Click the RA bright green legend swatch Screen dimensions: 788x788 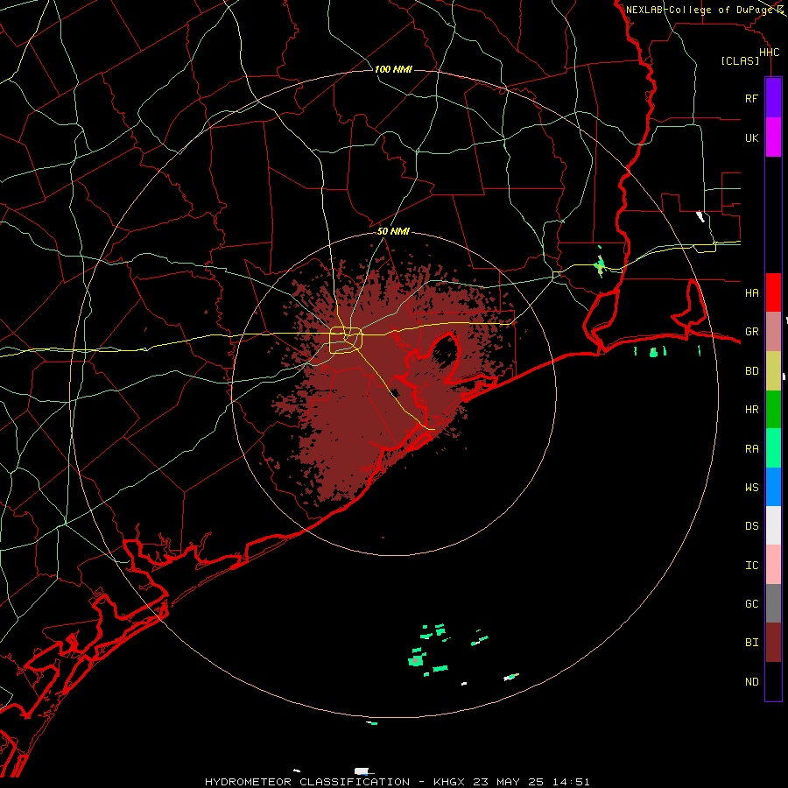click(x=773, y=448)
